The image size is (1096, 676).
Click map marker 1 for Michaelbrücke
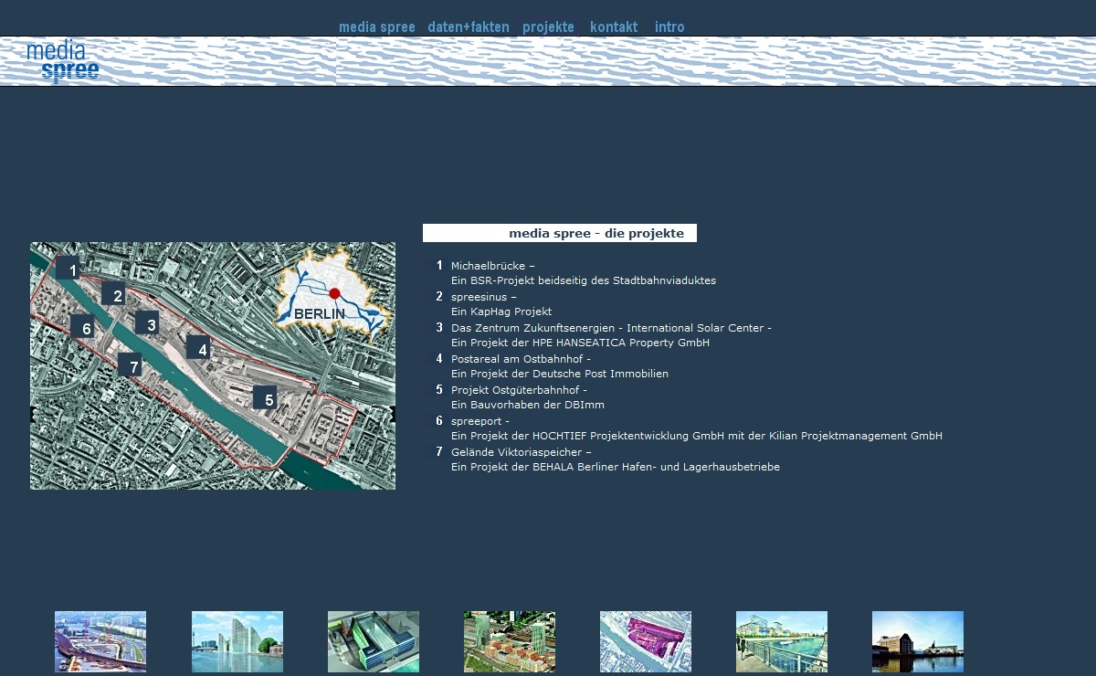(x=73, y=269)
